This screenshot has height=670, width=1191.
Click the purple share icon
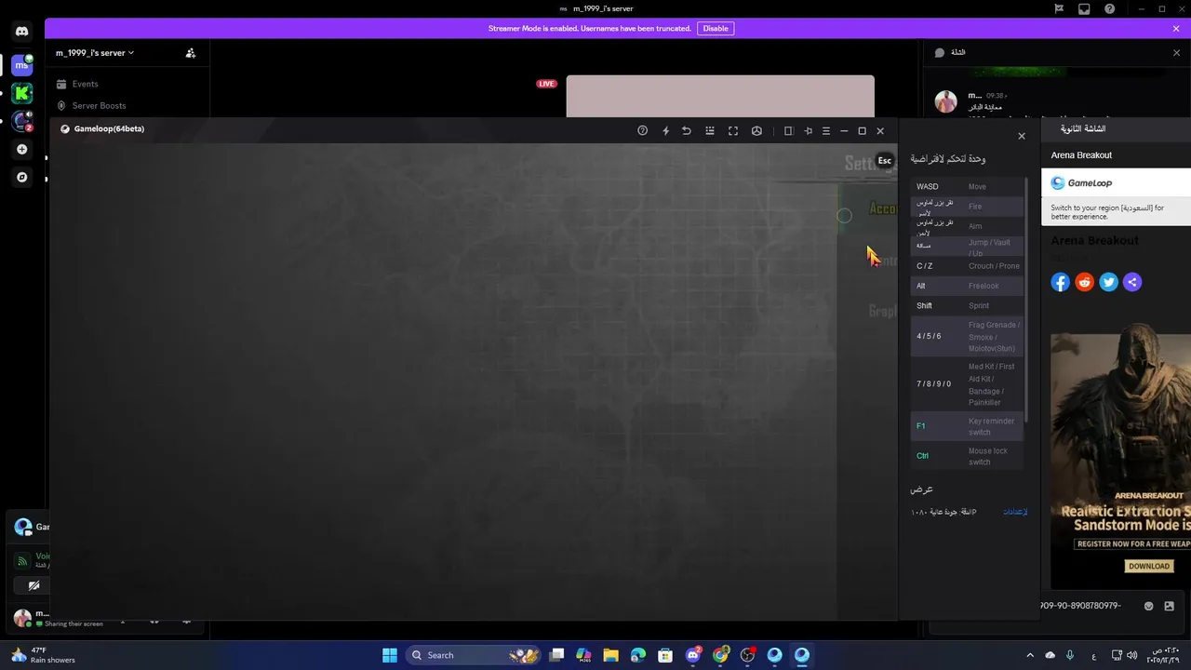(x=1132, y=282)
